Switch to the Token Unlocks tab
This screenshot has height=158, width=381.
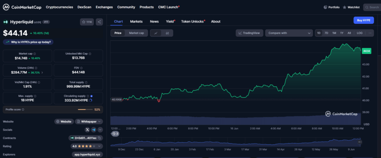[193, 21]
